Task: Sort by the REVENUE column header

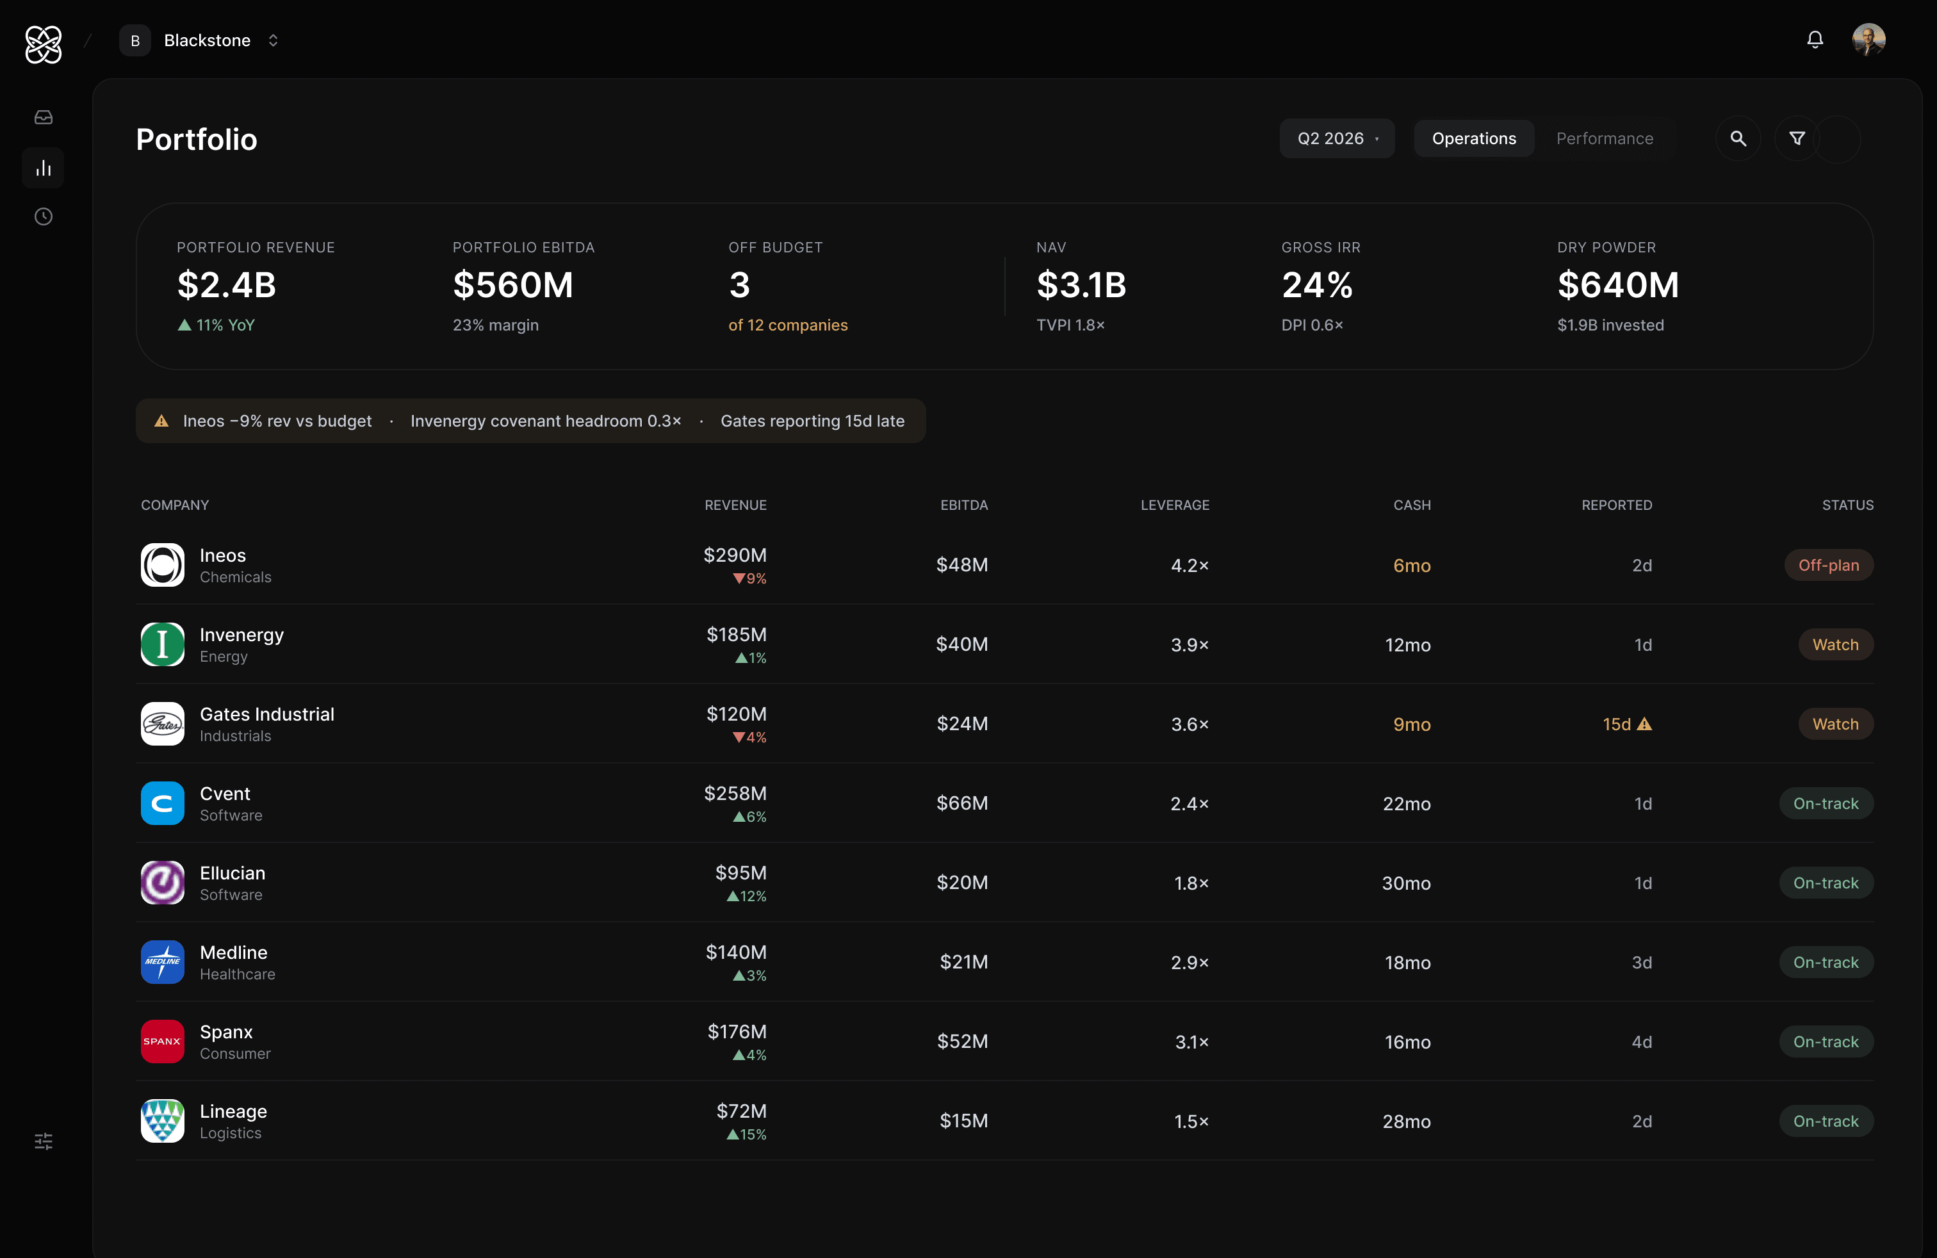Action: click(735, 505)
